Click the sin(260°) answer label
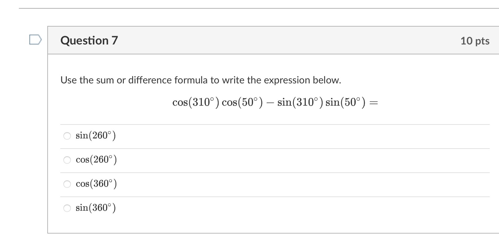Image resolution: width=499 pixels, height=236 pixels. pyautogui.click(x=96, y=135)
